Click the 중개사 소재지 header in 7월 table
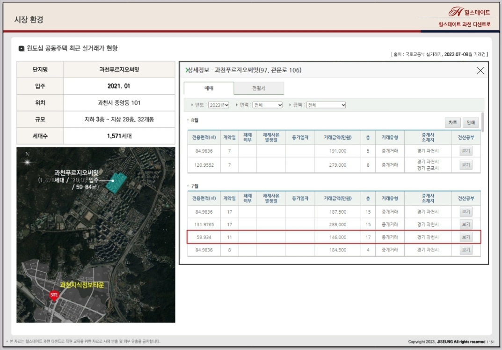The width and height of the screenshot is (502, 350). click(x=428, y=198)
